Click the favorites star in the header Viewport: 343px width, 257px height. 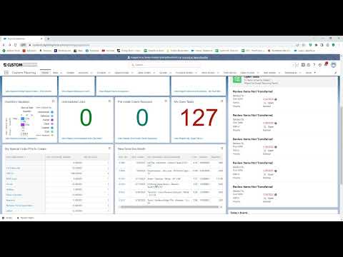pyautogui.click(x=294, y=65)
